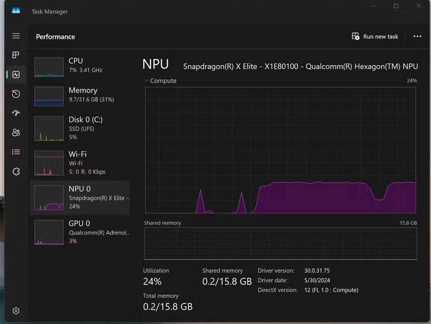
Task: Collapse the Compute graph chevron
Action: pyautogui.click(x=147, y=80)
